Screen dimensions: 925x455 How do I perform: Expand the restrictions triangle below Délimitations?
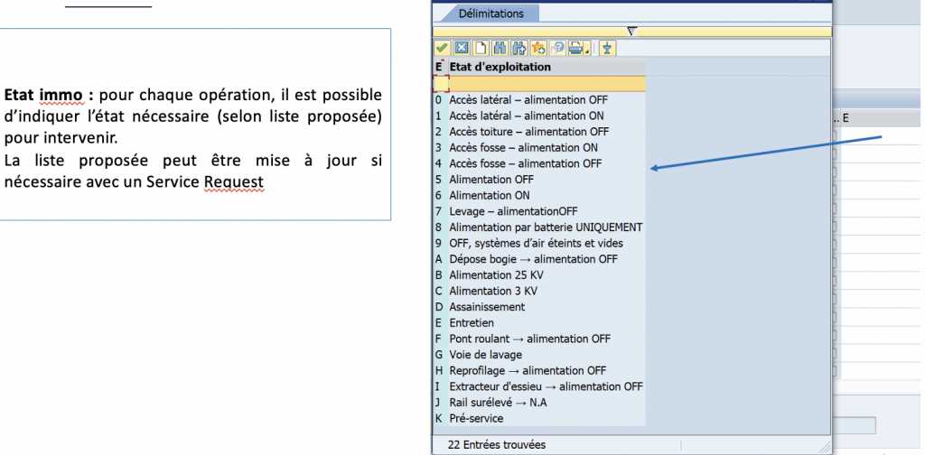pos(631,31)
